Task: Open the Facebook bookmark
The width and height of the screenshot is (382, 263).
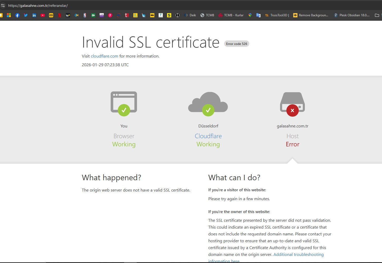Action: coord(17,15)
